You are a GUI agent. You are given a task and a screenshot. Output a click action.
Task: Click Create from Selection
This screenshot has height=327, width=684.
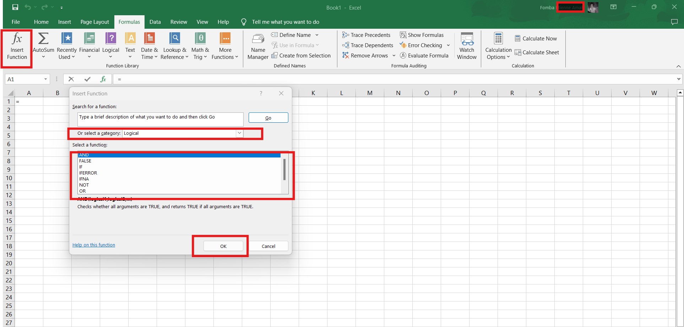pos(301,55)
